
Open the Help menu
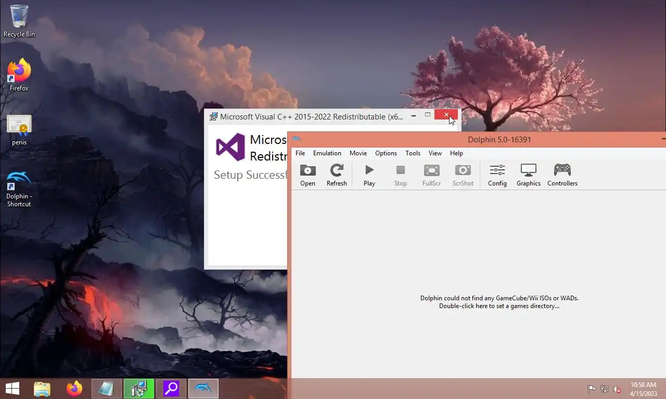[x=456, y=153]
